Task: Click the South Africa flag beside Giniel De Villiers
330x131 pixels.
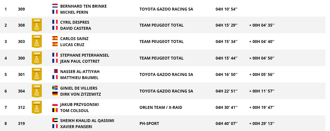Action: pos(55,88)
